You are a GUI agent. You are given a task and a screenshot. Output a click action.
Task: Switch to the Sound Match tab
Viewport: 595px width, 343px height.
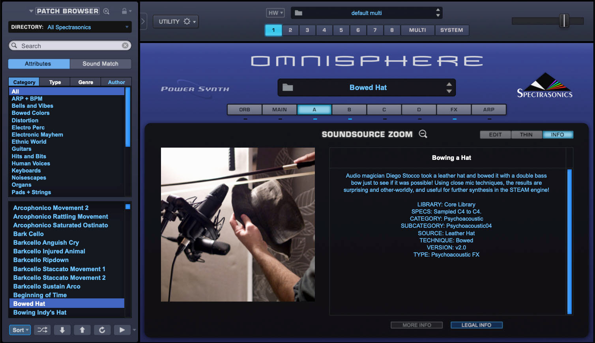tap(101, 64)
